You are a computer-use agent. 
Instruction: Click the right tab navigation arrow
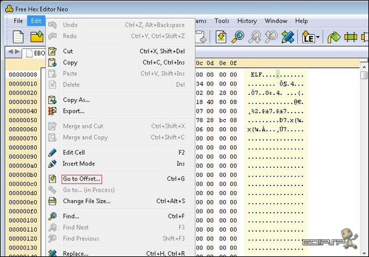coord(17,52)
